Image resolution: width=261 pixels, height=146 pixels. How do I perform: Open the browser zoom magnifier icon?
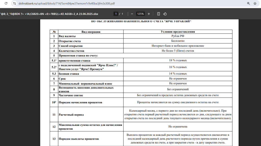tap(249, 3)
